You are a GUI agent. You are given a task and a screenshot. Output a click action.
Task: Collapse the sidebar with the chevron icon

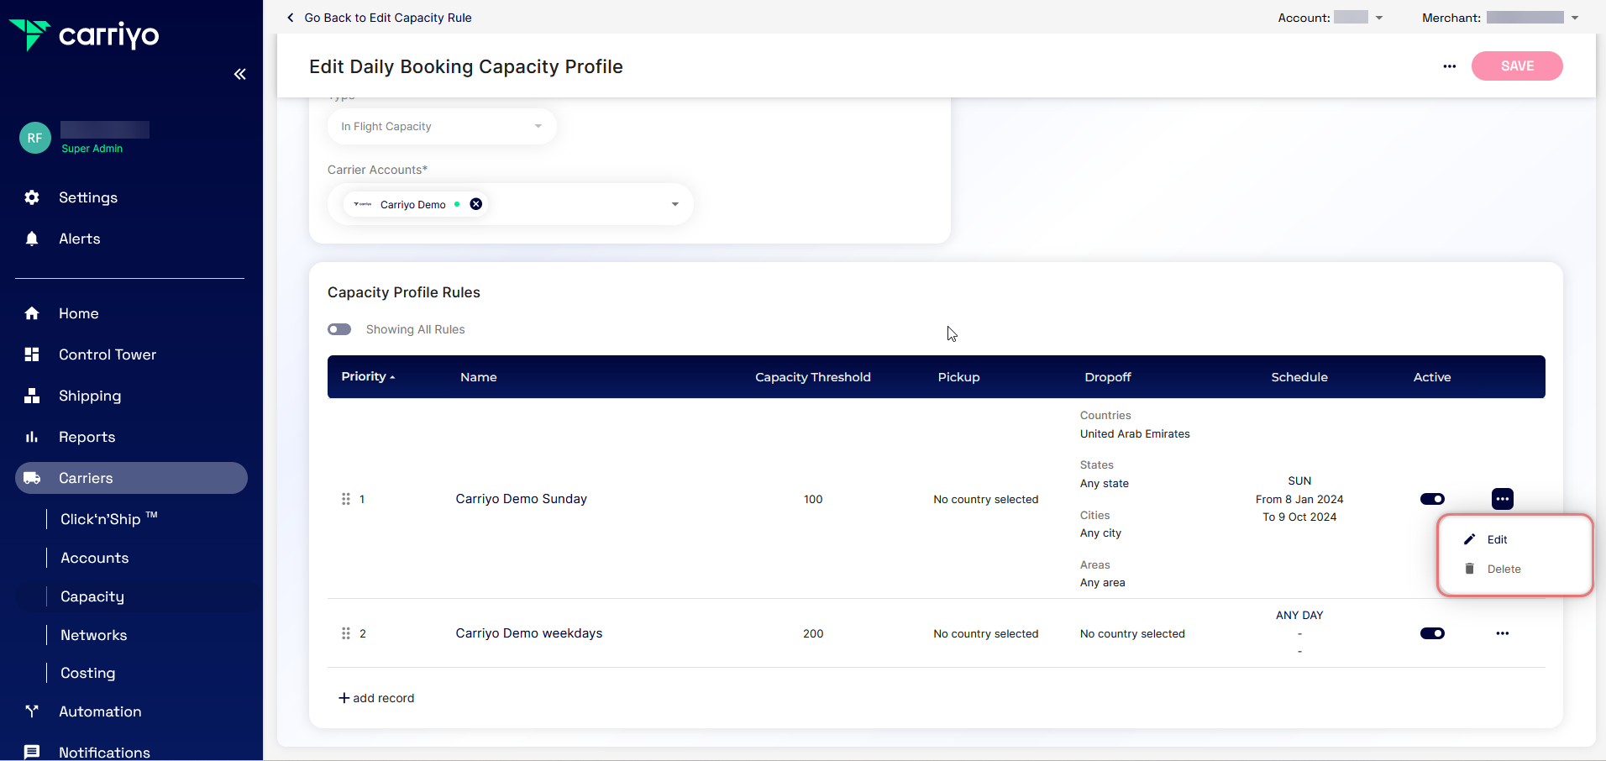coord(240,74)
